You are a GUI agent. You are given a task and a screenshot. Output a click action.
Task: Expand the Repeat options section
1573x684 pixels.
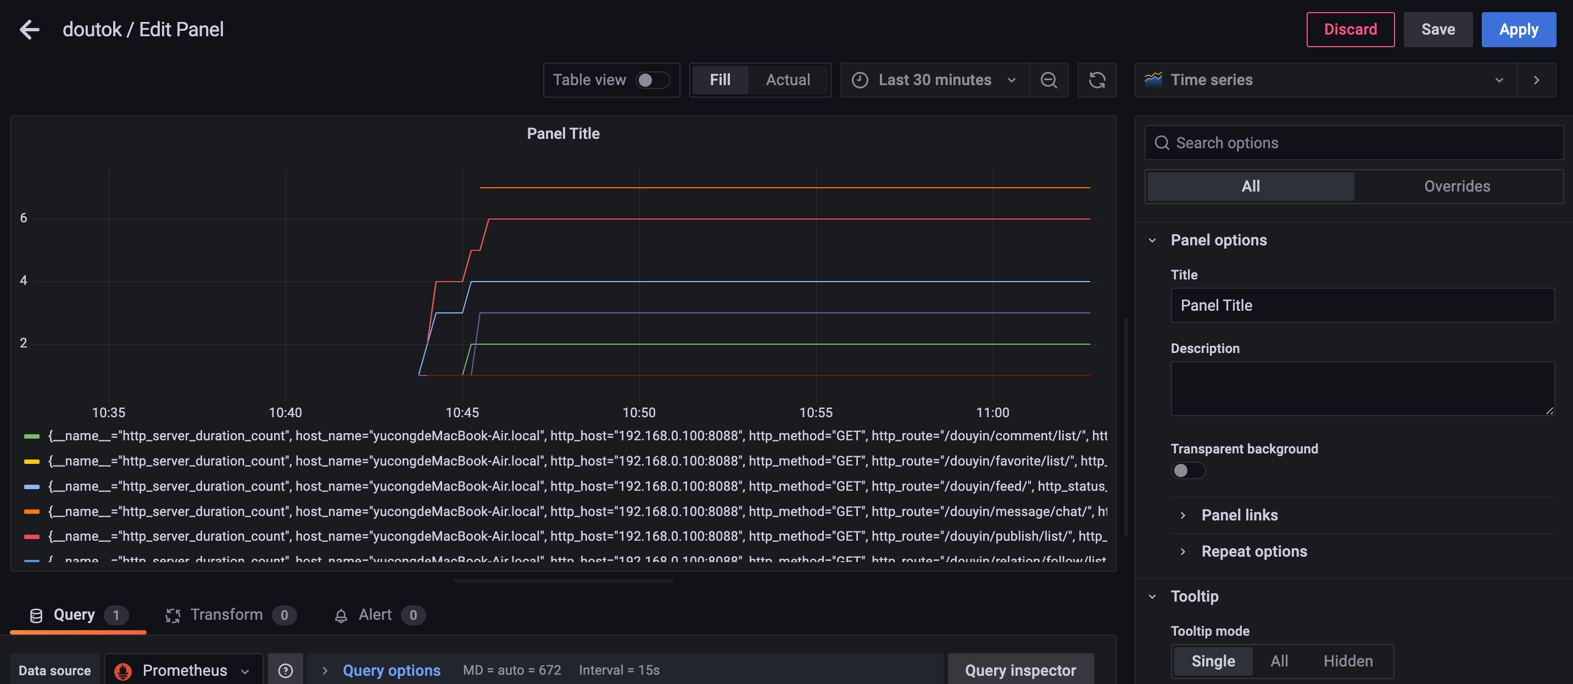1254,552
